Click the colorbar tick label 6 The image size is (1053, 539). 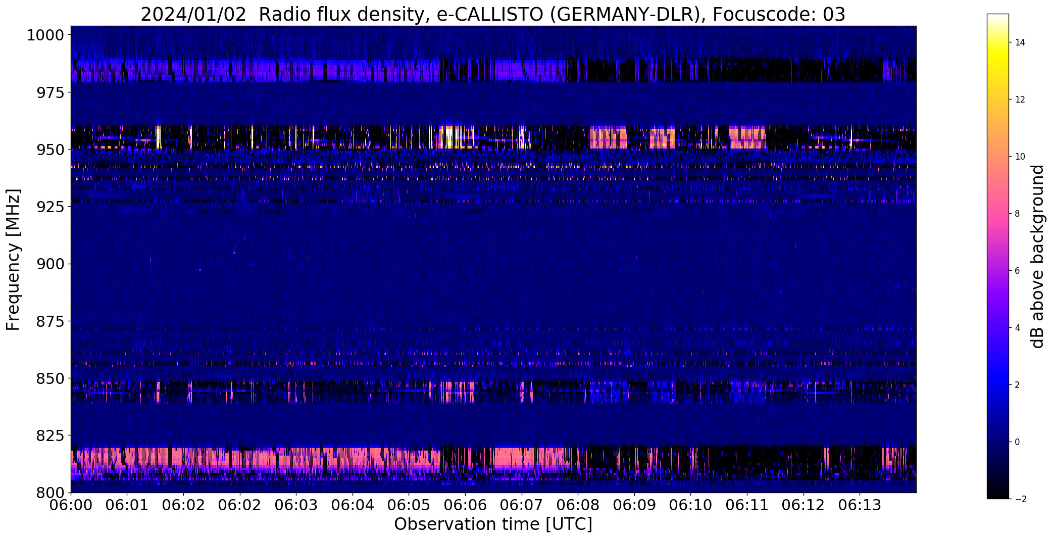coord(1018,271)
